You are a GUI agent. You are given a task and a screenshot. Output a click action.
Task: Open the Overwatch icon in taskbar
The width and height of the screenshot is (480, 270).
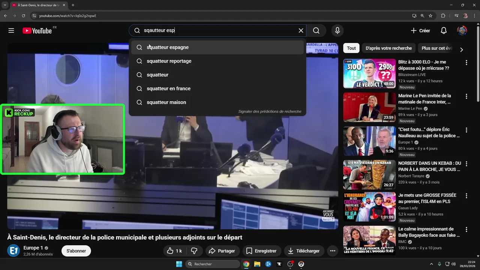(x=301, y=264)
